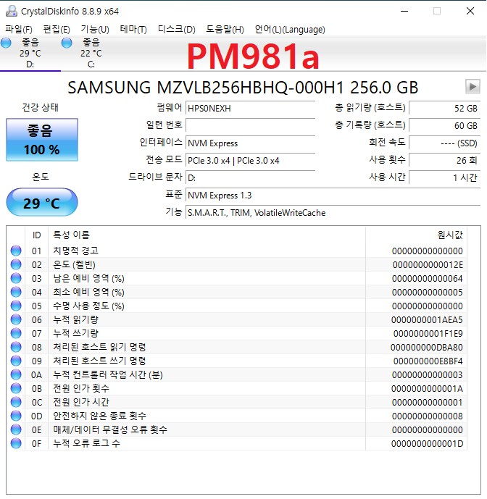Image resolution: width=487 pixels, height=499 pixels.
Task: Click the status orb for attribute 01 치명적 경고
Action: 16,251
